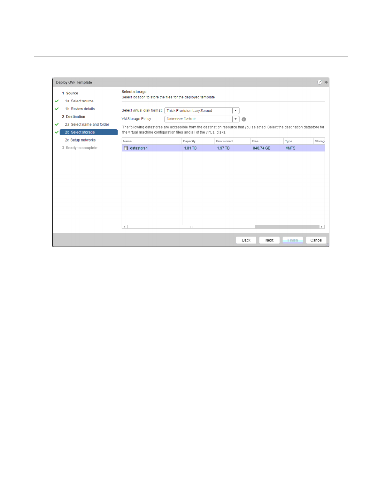382x494 pixels.
Task: Click the horizontal scrollbar thumb
Action: click(x=191, y=227)
